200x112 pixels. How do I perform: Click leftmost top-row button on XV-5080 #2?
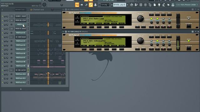(151, 37)
